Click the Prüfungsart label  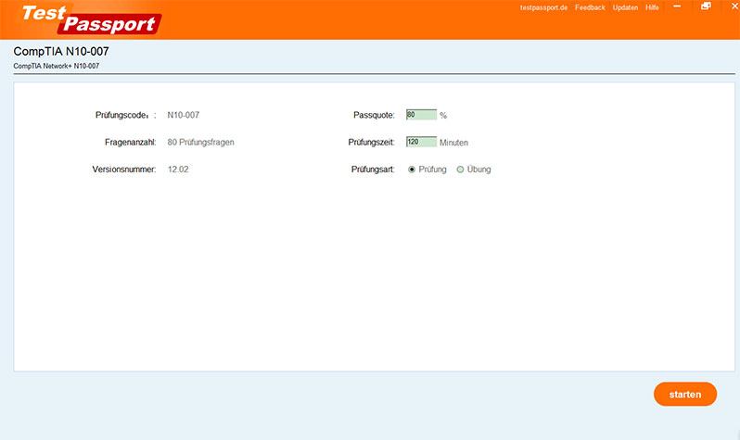pos(373,170)
